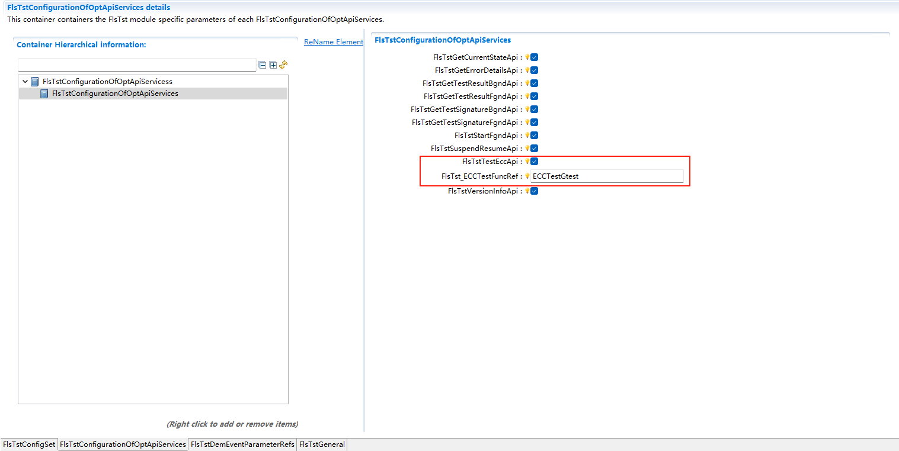
Task: Uncheck the FlsTstTestEccApi checkbox
Action: pos(534,161)
